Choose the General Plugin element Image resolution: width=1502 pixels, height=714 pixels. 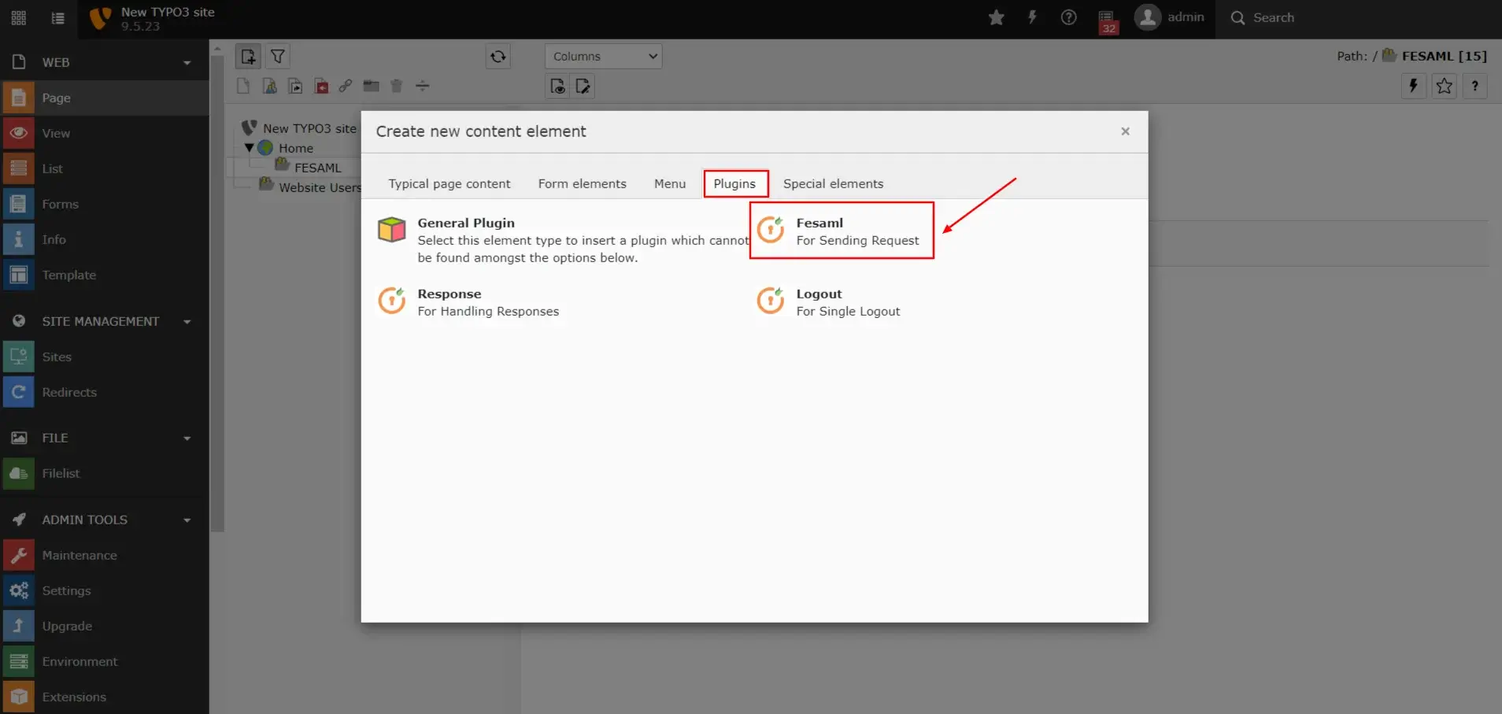point(562,239)
